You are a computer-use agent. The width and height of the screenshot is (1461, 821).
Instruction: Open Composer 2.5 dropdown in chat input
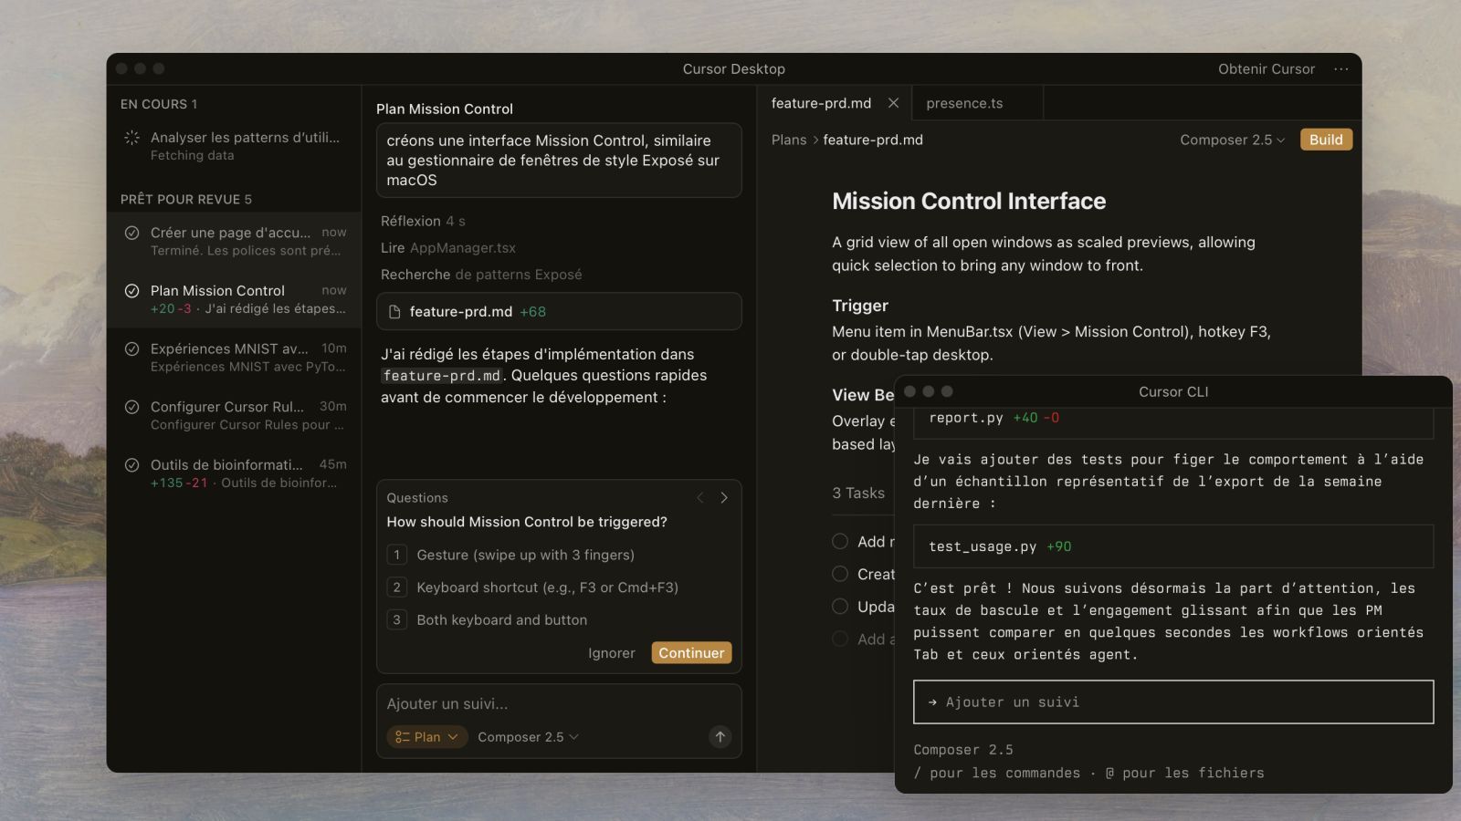(528, 737)
